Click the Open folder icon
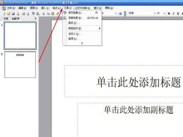 tap(8, 14)
